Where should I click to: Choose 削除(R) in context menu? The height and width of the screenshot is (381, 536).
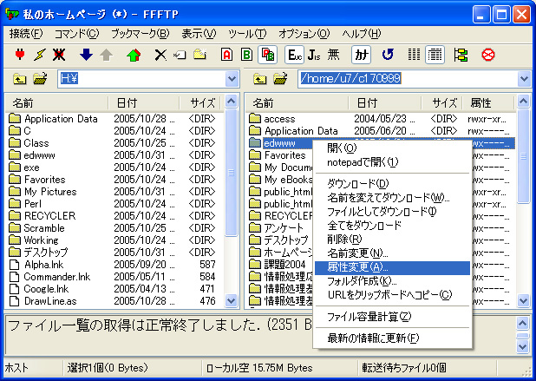(392, 240)
